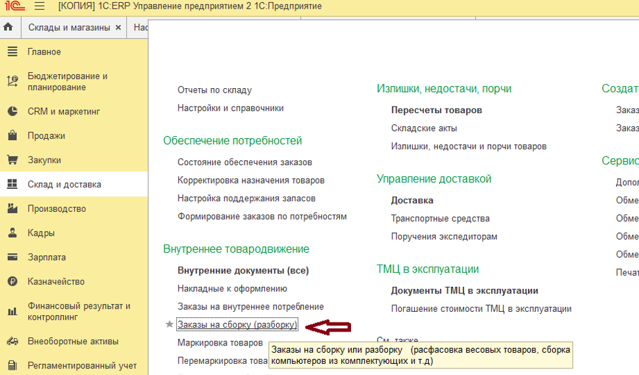Click the Регламентированный учет calculator icon
The width and height of the screenshot is (639, 375).
[x=12, y=366]
